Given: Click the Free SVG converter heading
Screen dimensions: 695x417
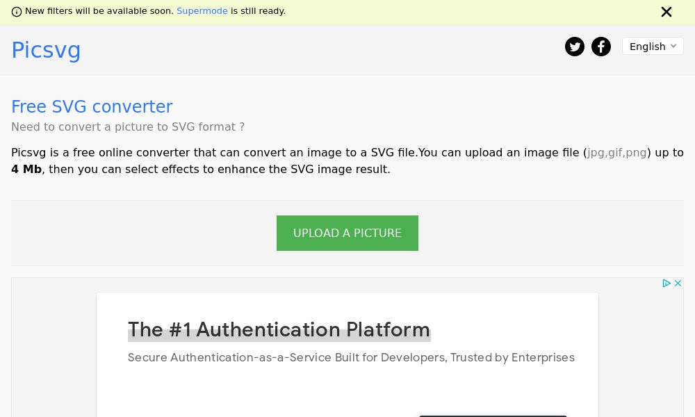Looking at the screenshot, I should 92,107.
